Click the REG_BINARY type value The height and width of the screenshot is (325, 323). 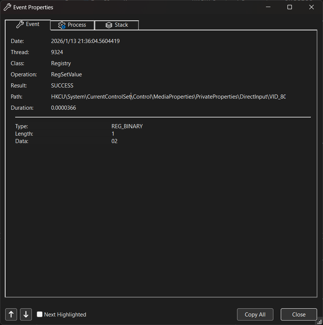point(127,126)
